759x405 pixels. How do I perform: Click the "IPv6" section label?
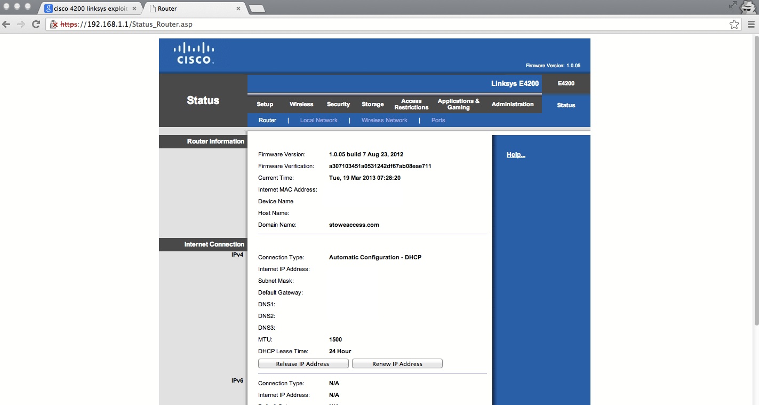[x=237, y=381]
